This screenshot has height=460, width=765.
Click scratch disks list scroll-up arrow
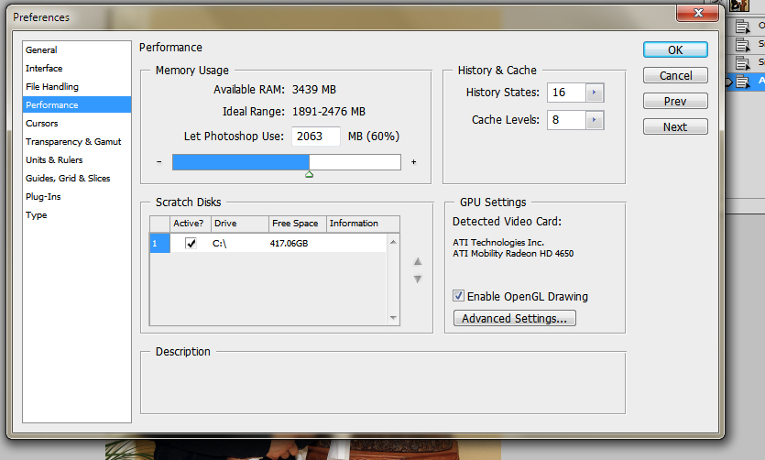coord(394,243)
